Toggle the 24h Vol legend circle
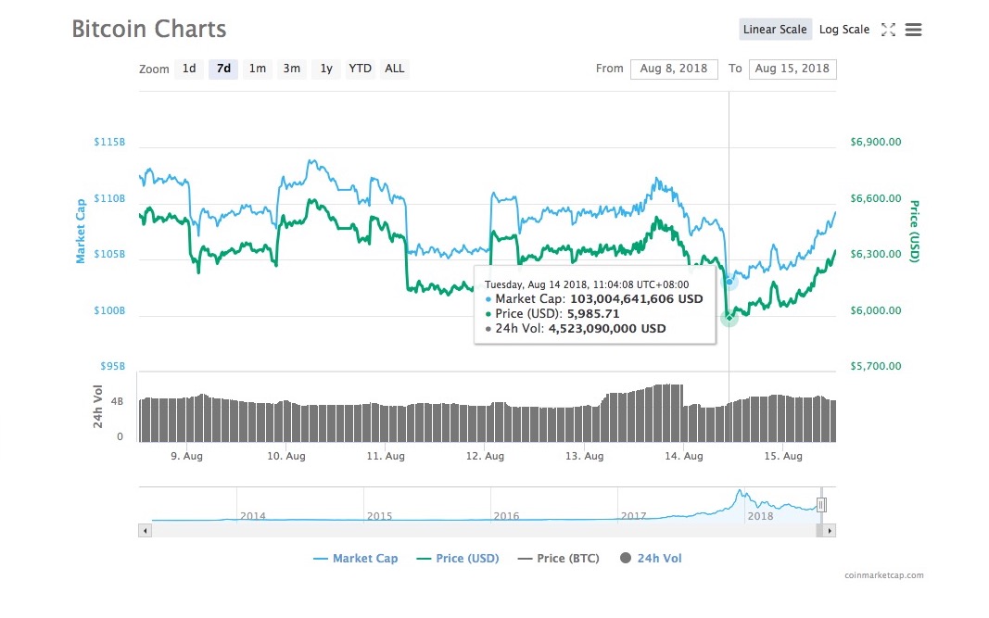Screen dimensions: 989x618 pyautogui.click(x=626, y=558)
